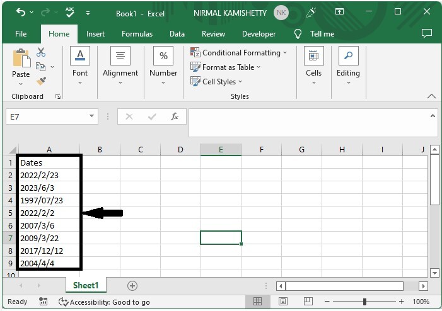442x311 pixels.
Task: Click the Copy icon
Action: coord(40,67)
